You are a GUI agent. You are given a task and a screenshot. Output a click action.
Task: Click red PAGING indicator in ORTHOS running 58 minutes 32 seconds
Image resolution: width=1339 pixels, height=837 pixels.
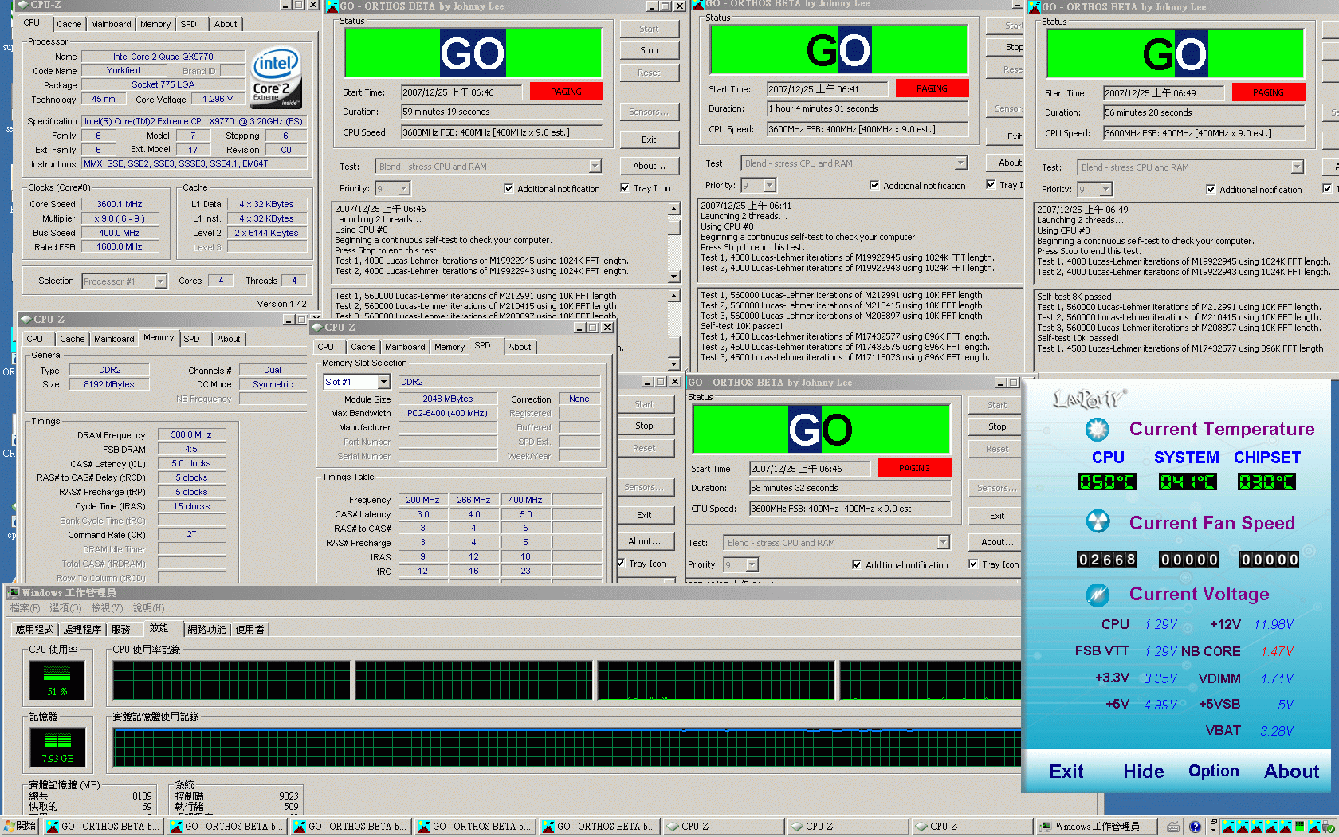(914, 468)
